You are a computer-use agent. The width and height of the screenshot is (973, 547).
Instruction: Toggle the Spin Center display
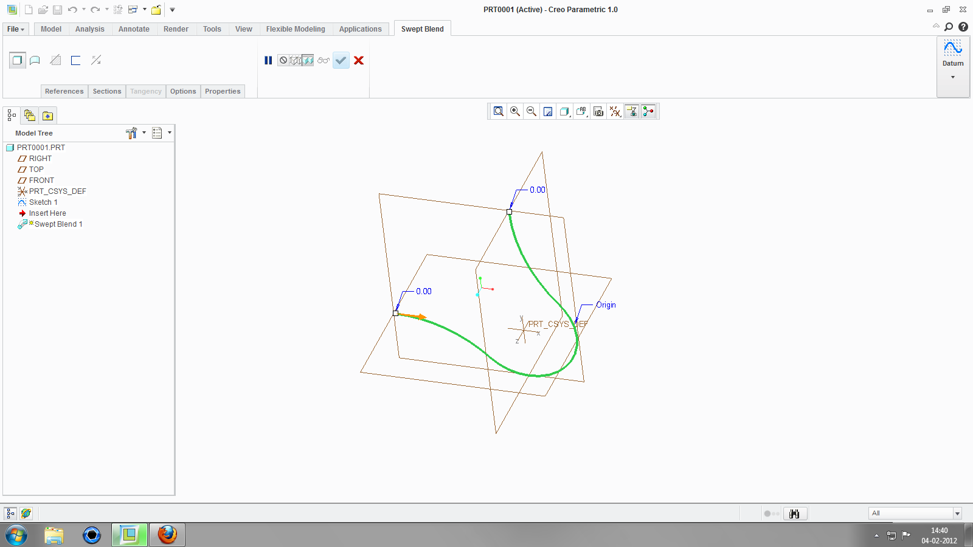(648, 111)
